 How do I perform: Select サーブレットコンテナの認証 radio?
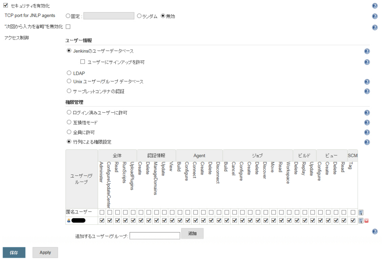point(69,91)
